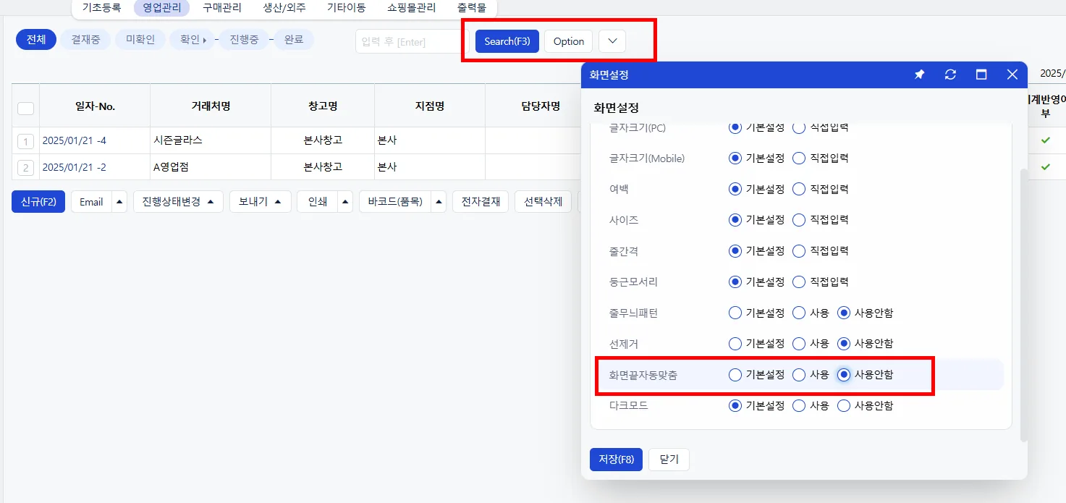Image resolution: width=1066 pixels, height=503 pixels.
Task: Click 닫기 button in dialog
Action: point(669,460)
